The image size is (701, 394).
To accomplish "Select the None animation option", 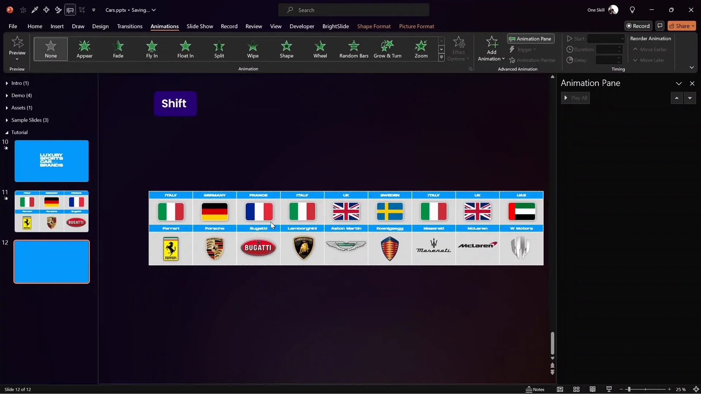I will point(51,49).
